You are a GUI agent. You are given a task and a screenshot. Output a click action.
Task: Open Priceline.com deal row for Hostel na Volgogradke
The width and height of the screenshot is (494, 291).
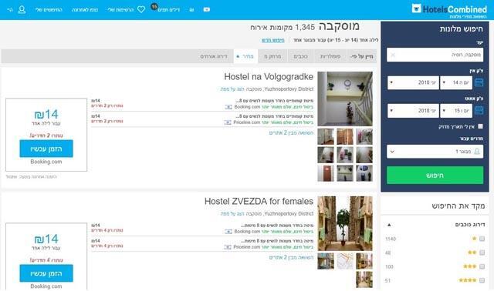coord(202,119)
